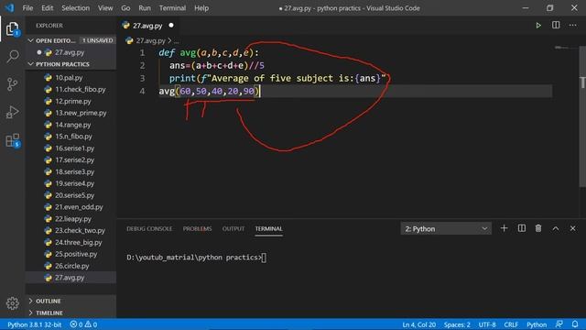Select 27.avg.py in folder tree
Screen dimensions: 586x330
(71, 278)
